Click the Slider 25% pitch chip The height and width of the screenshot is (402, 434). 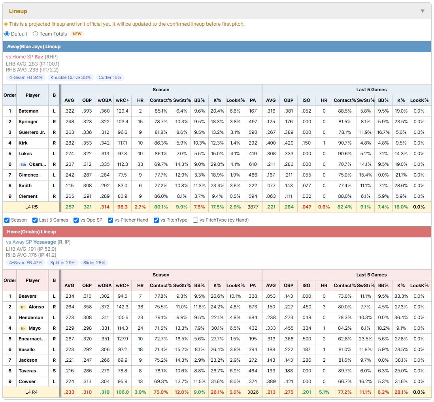pos(94,263)
